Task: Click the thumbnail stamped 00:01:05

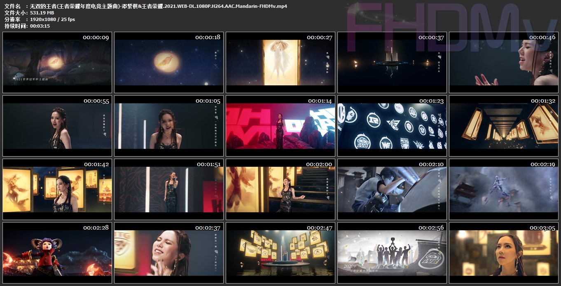Action: point(169,126)
